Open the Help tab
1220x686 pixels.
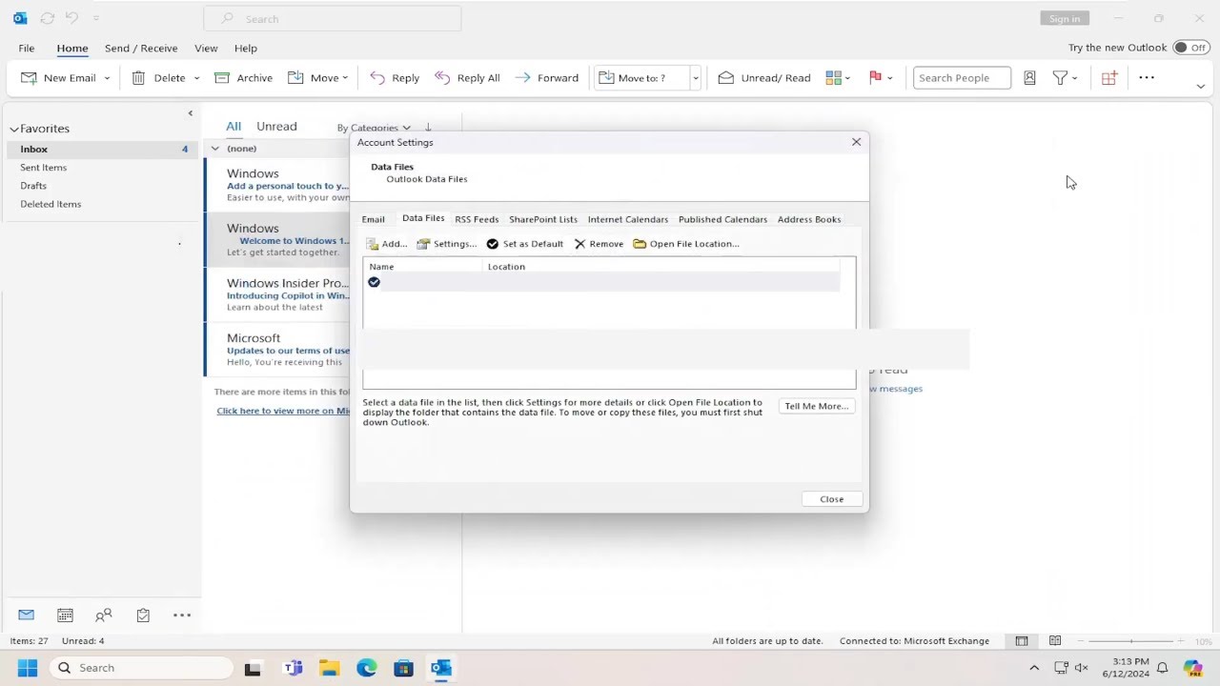click(x=246, y=48)
